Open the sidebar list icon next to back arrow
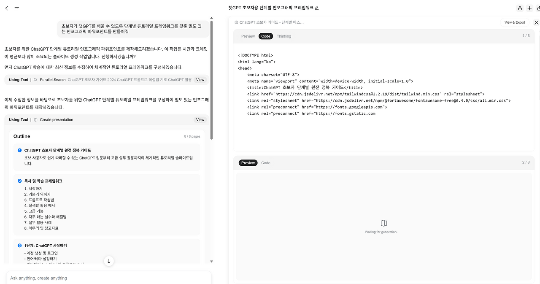The image size is (540, 284). 17,8
